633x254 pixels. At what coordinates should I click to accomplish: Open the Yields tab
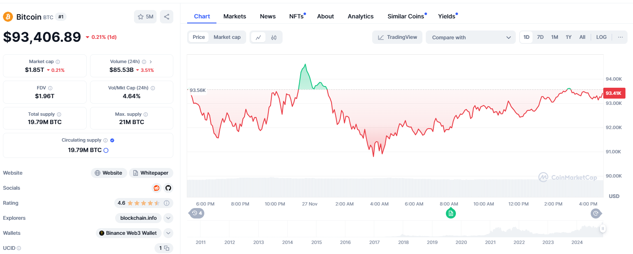tap(447, 16)
